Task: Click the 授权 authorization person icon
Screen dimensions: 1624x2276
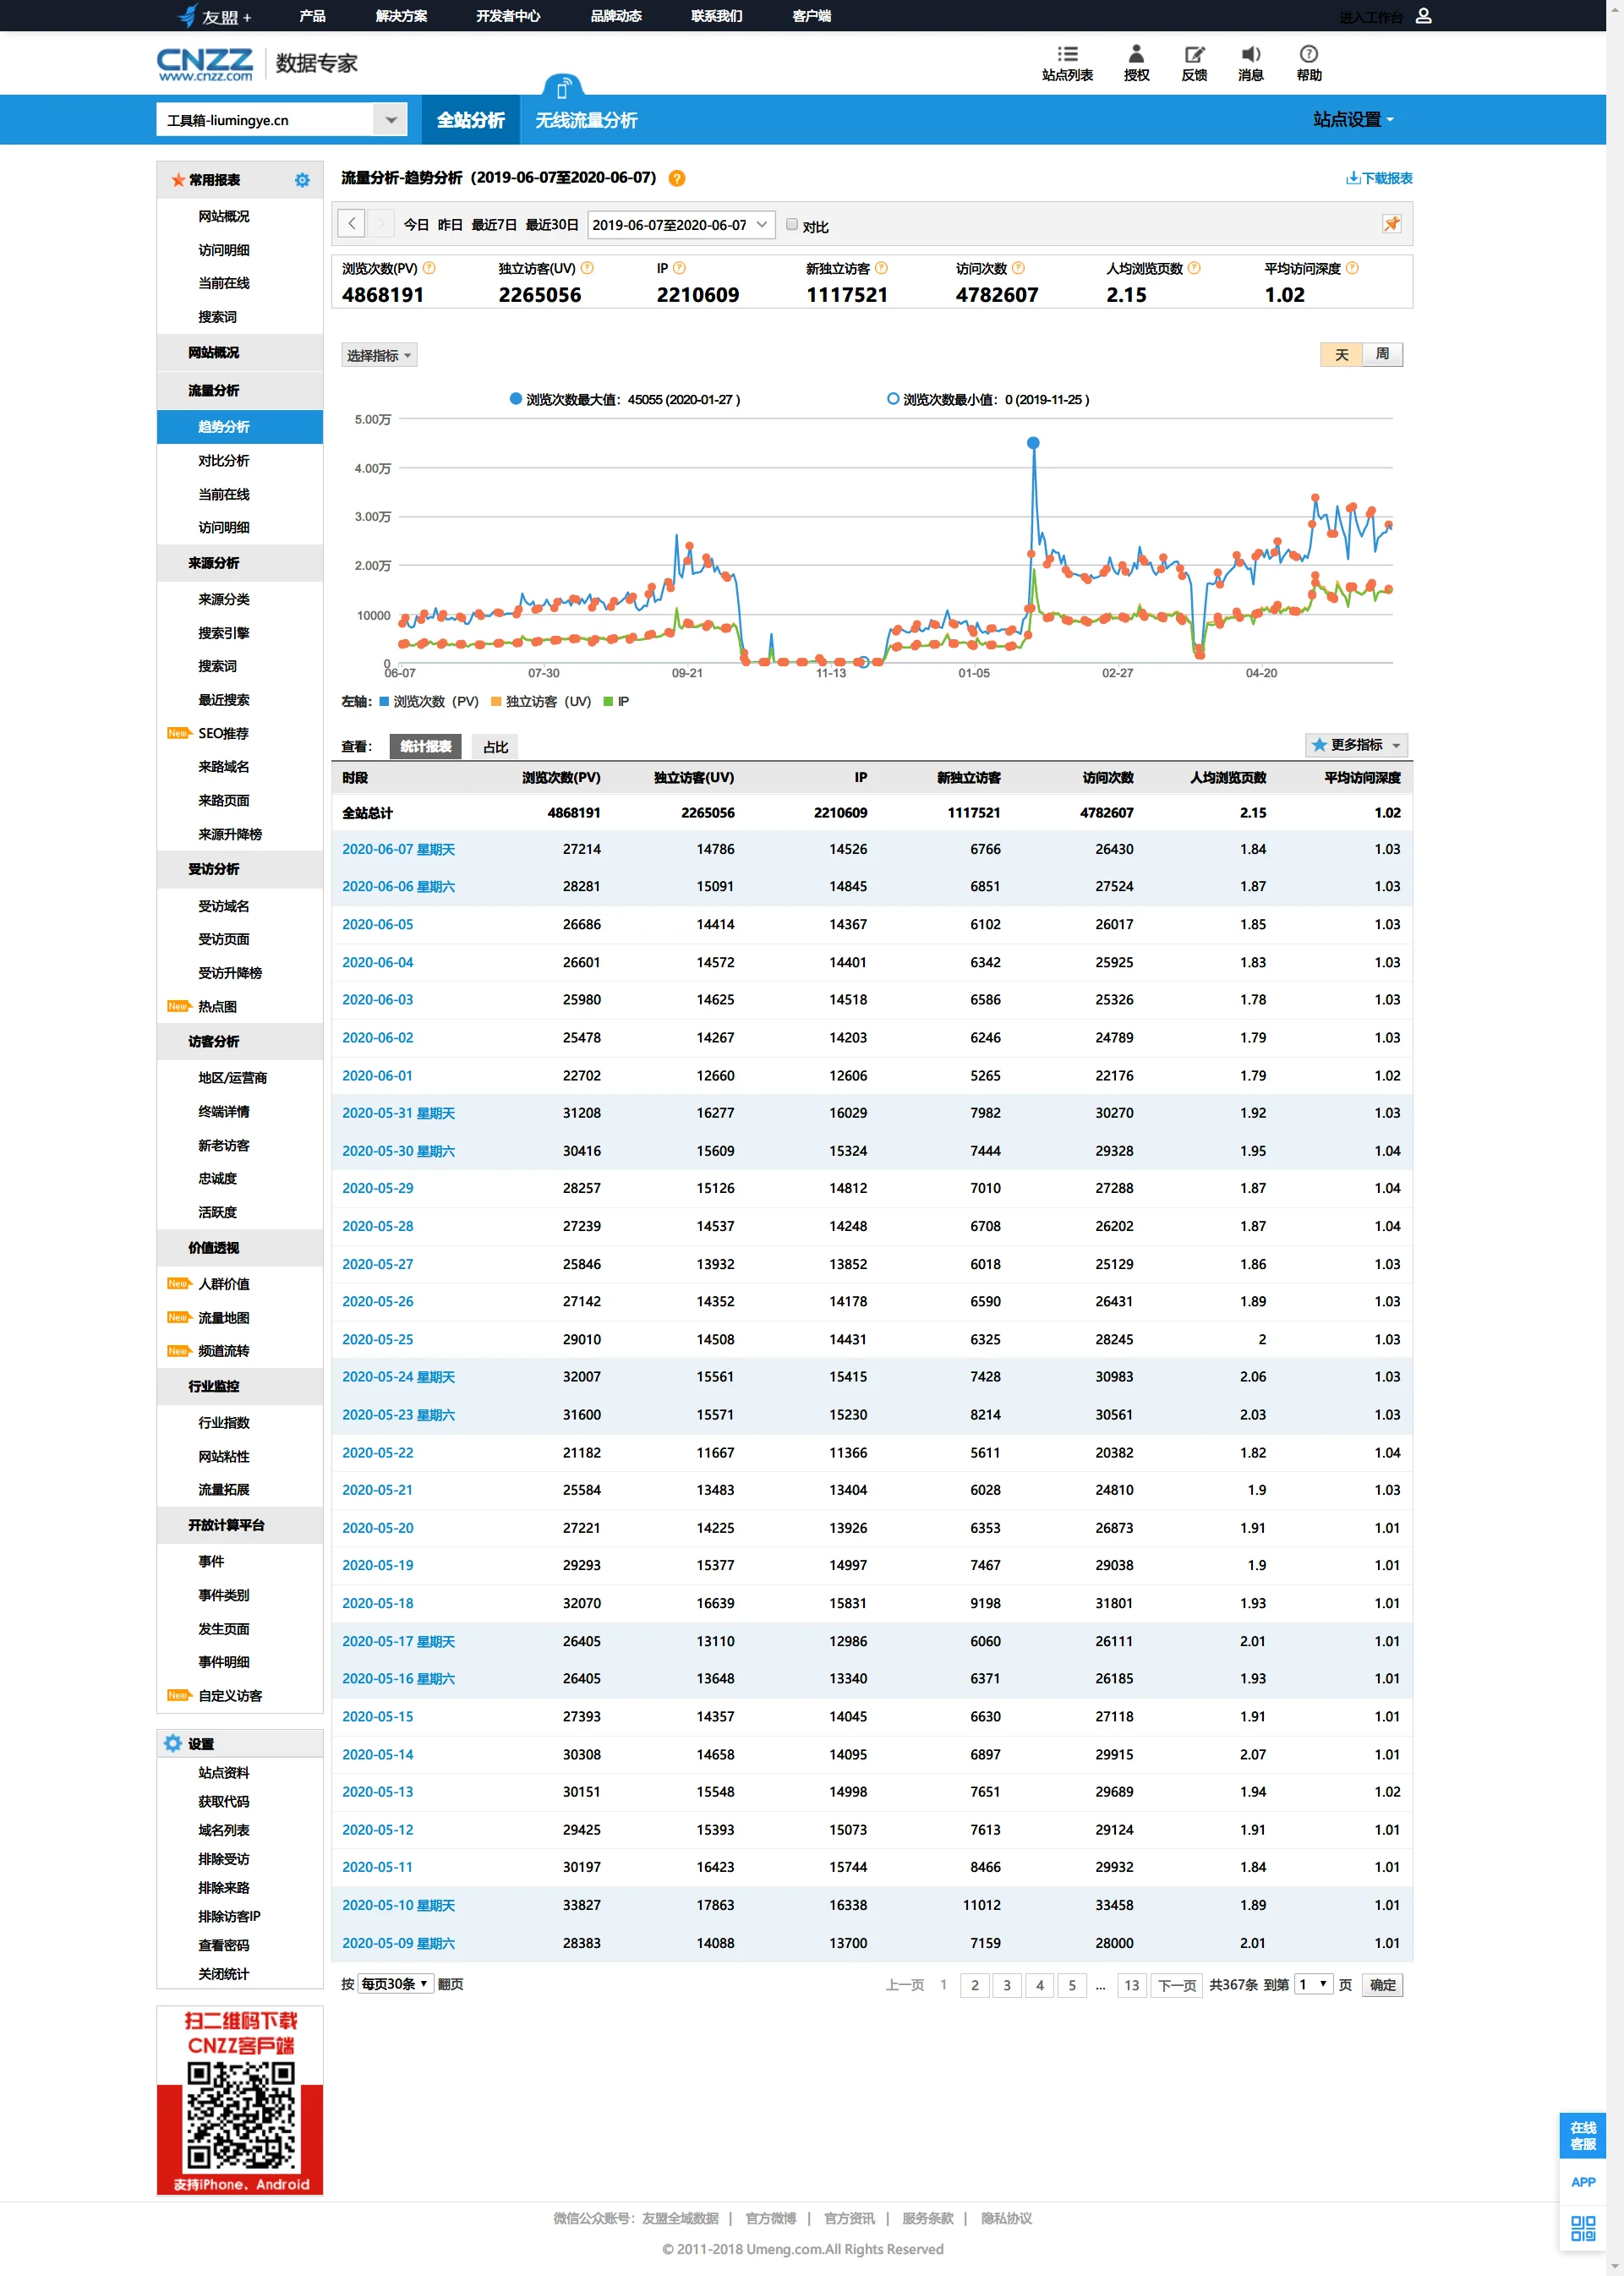Action: click(x=1136, y=55)
